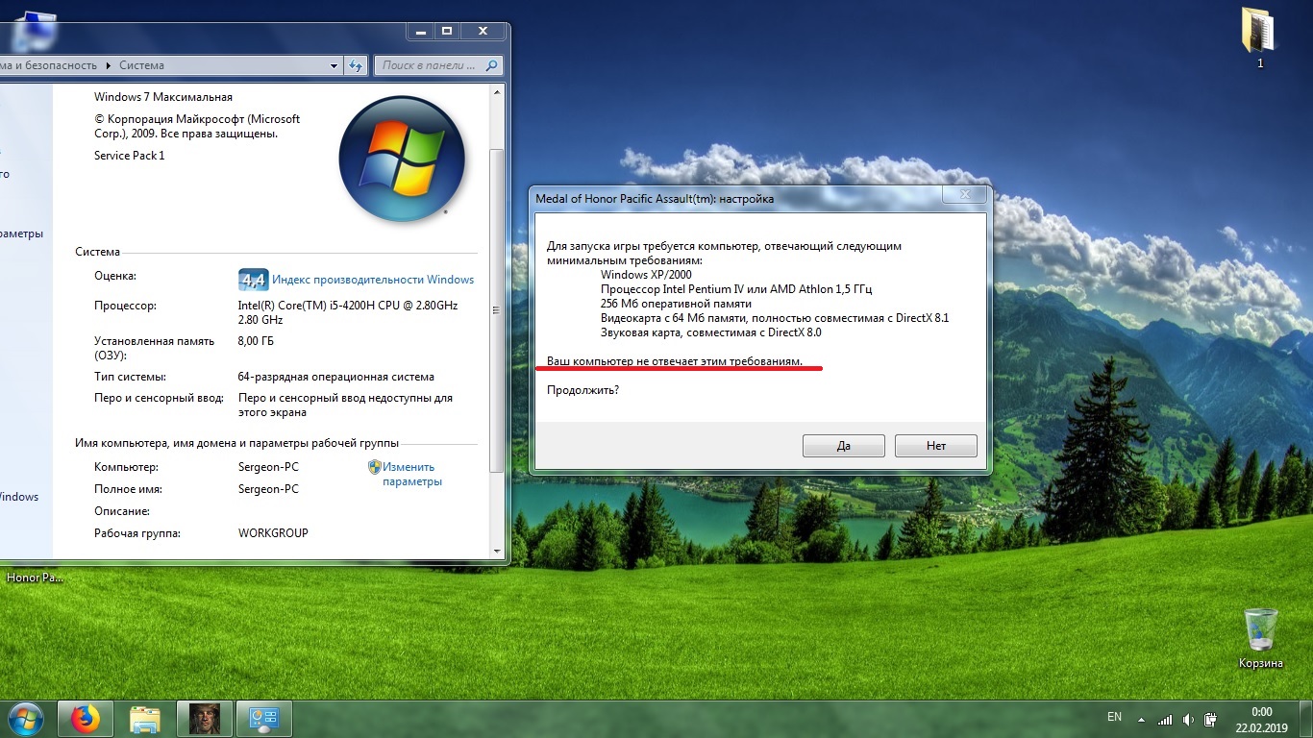1313x738 pixels.
Task: Click the Sergeon-PC computer name value
Action: coord(268,467)
